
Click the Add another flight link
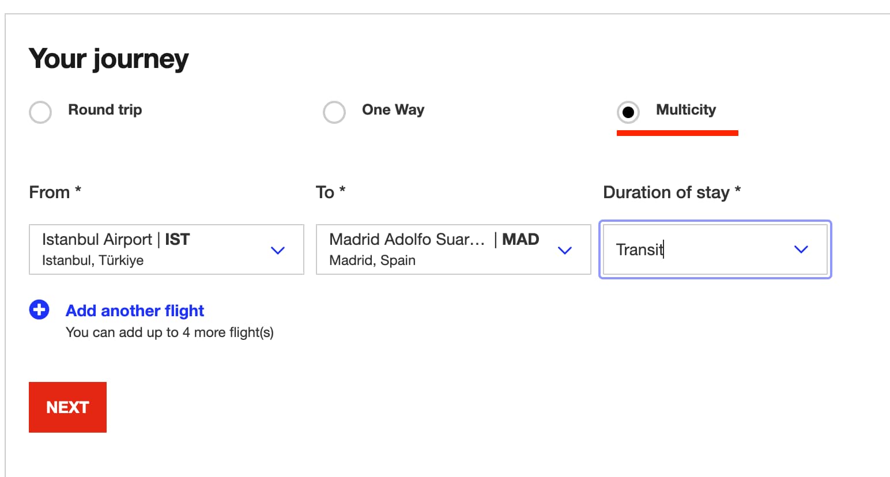(135, 311)
